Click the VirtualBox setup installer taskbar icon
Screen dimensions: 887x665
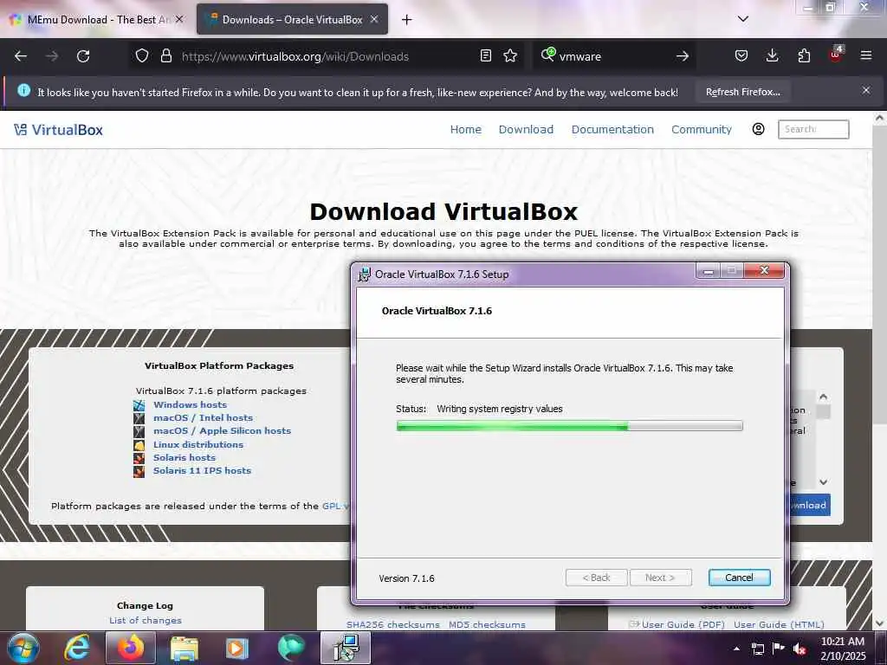[x=346, y=648]
